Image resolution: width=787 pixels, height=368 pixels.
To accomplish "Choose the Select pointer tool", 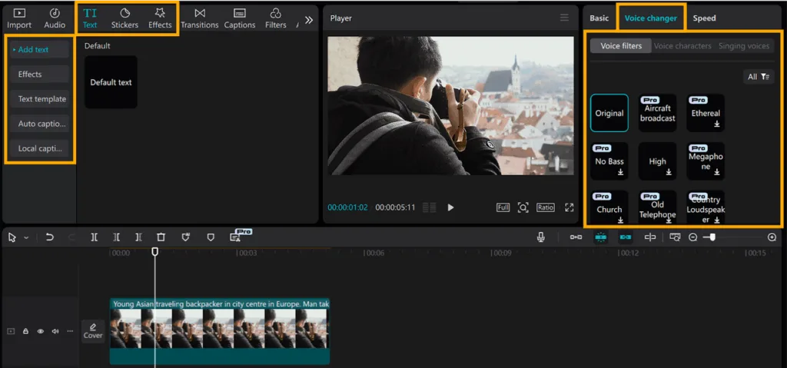I will (x=12, y=237).
